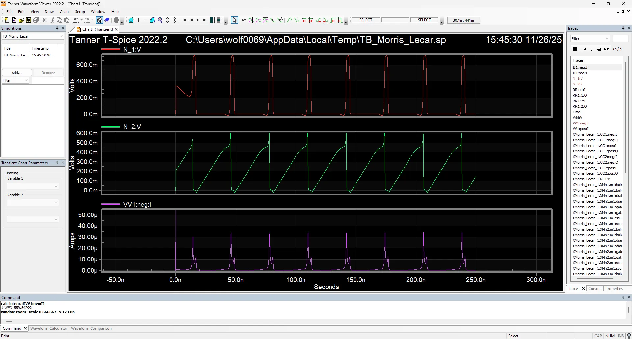Screen dimensions: 632x339
Task: Activate the magnifier zoom window tool
Action: click(152, 20)
